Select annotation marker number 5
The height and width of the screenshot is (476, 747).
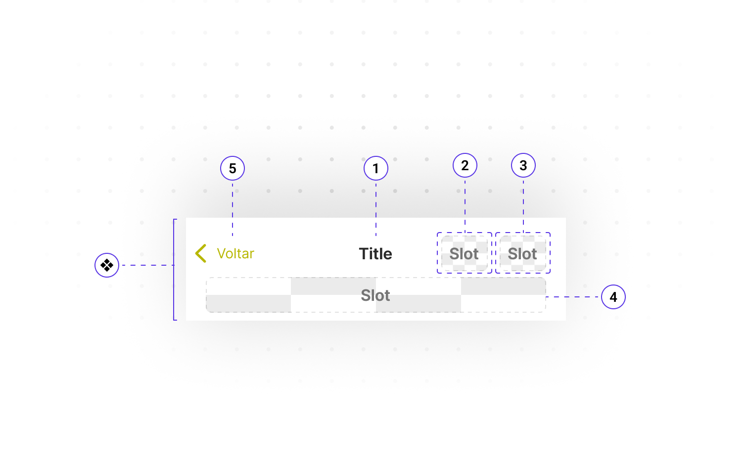click(x=232, y=169)
